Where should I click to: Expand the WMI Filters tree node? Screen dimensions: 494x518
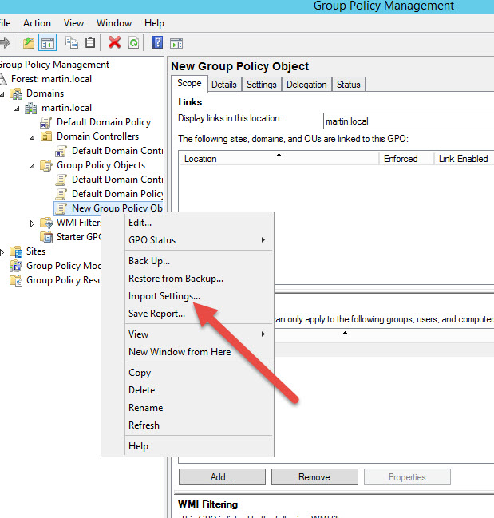tap(32, 223)
